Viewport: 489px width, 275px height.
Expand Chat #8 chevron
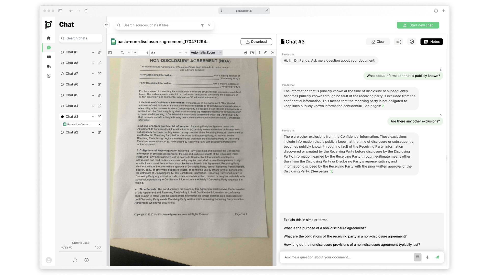pyautogui.click(x=93, y=63)
